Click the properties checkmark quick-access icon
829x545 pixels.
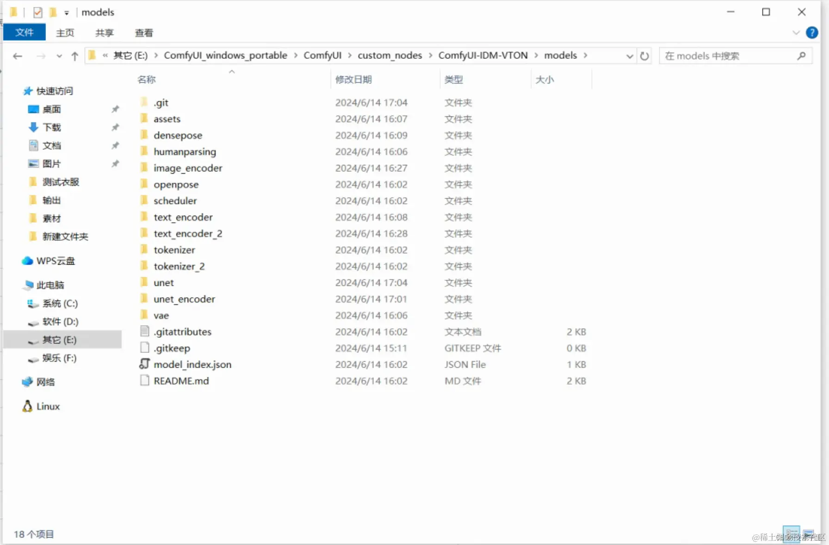click(38, 12)
